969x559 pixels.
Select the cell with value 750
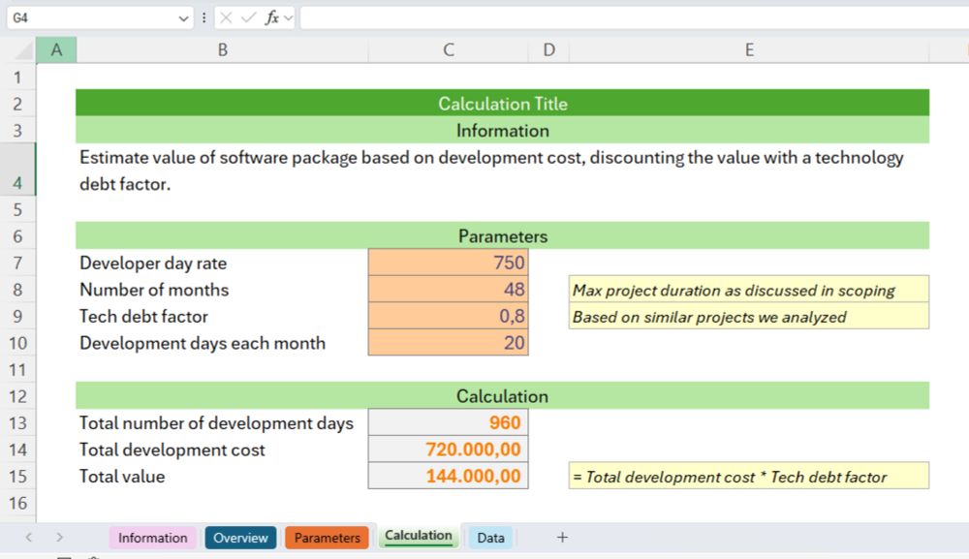[x=448, y=263]
